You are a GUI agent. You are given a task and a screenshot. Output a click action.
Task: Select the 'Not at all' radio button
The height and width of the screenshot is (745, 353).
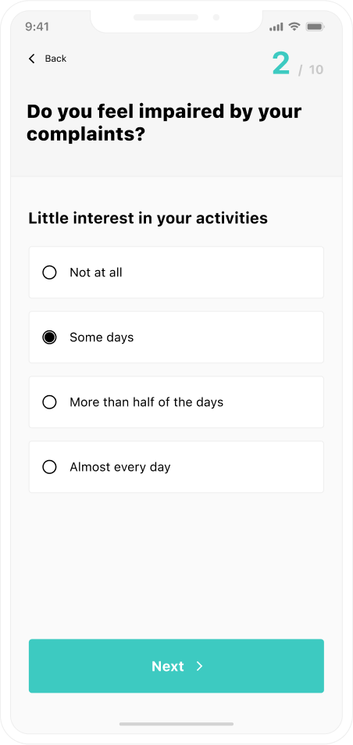pyautogui.click(x=49, y=273)
